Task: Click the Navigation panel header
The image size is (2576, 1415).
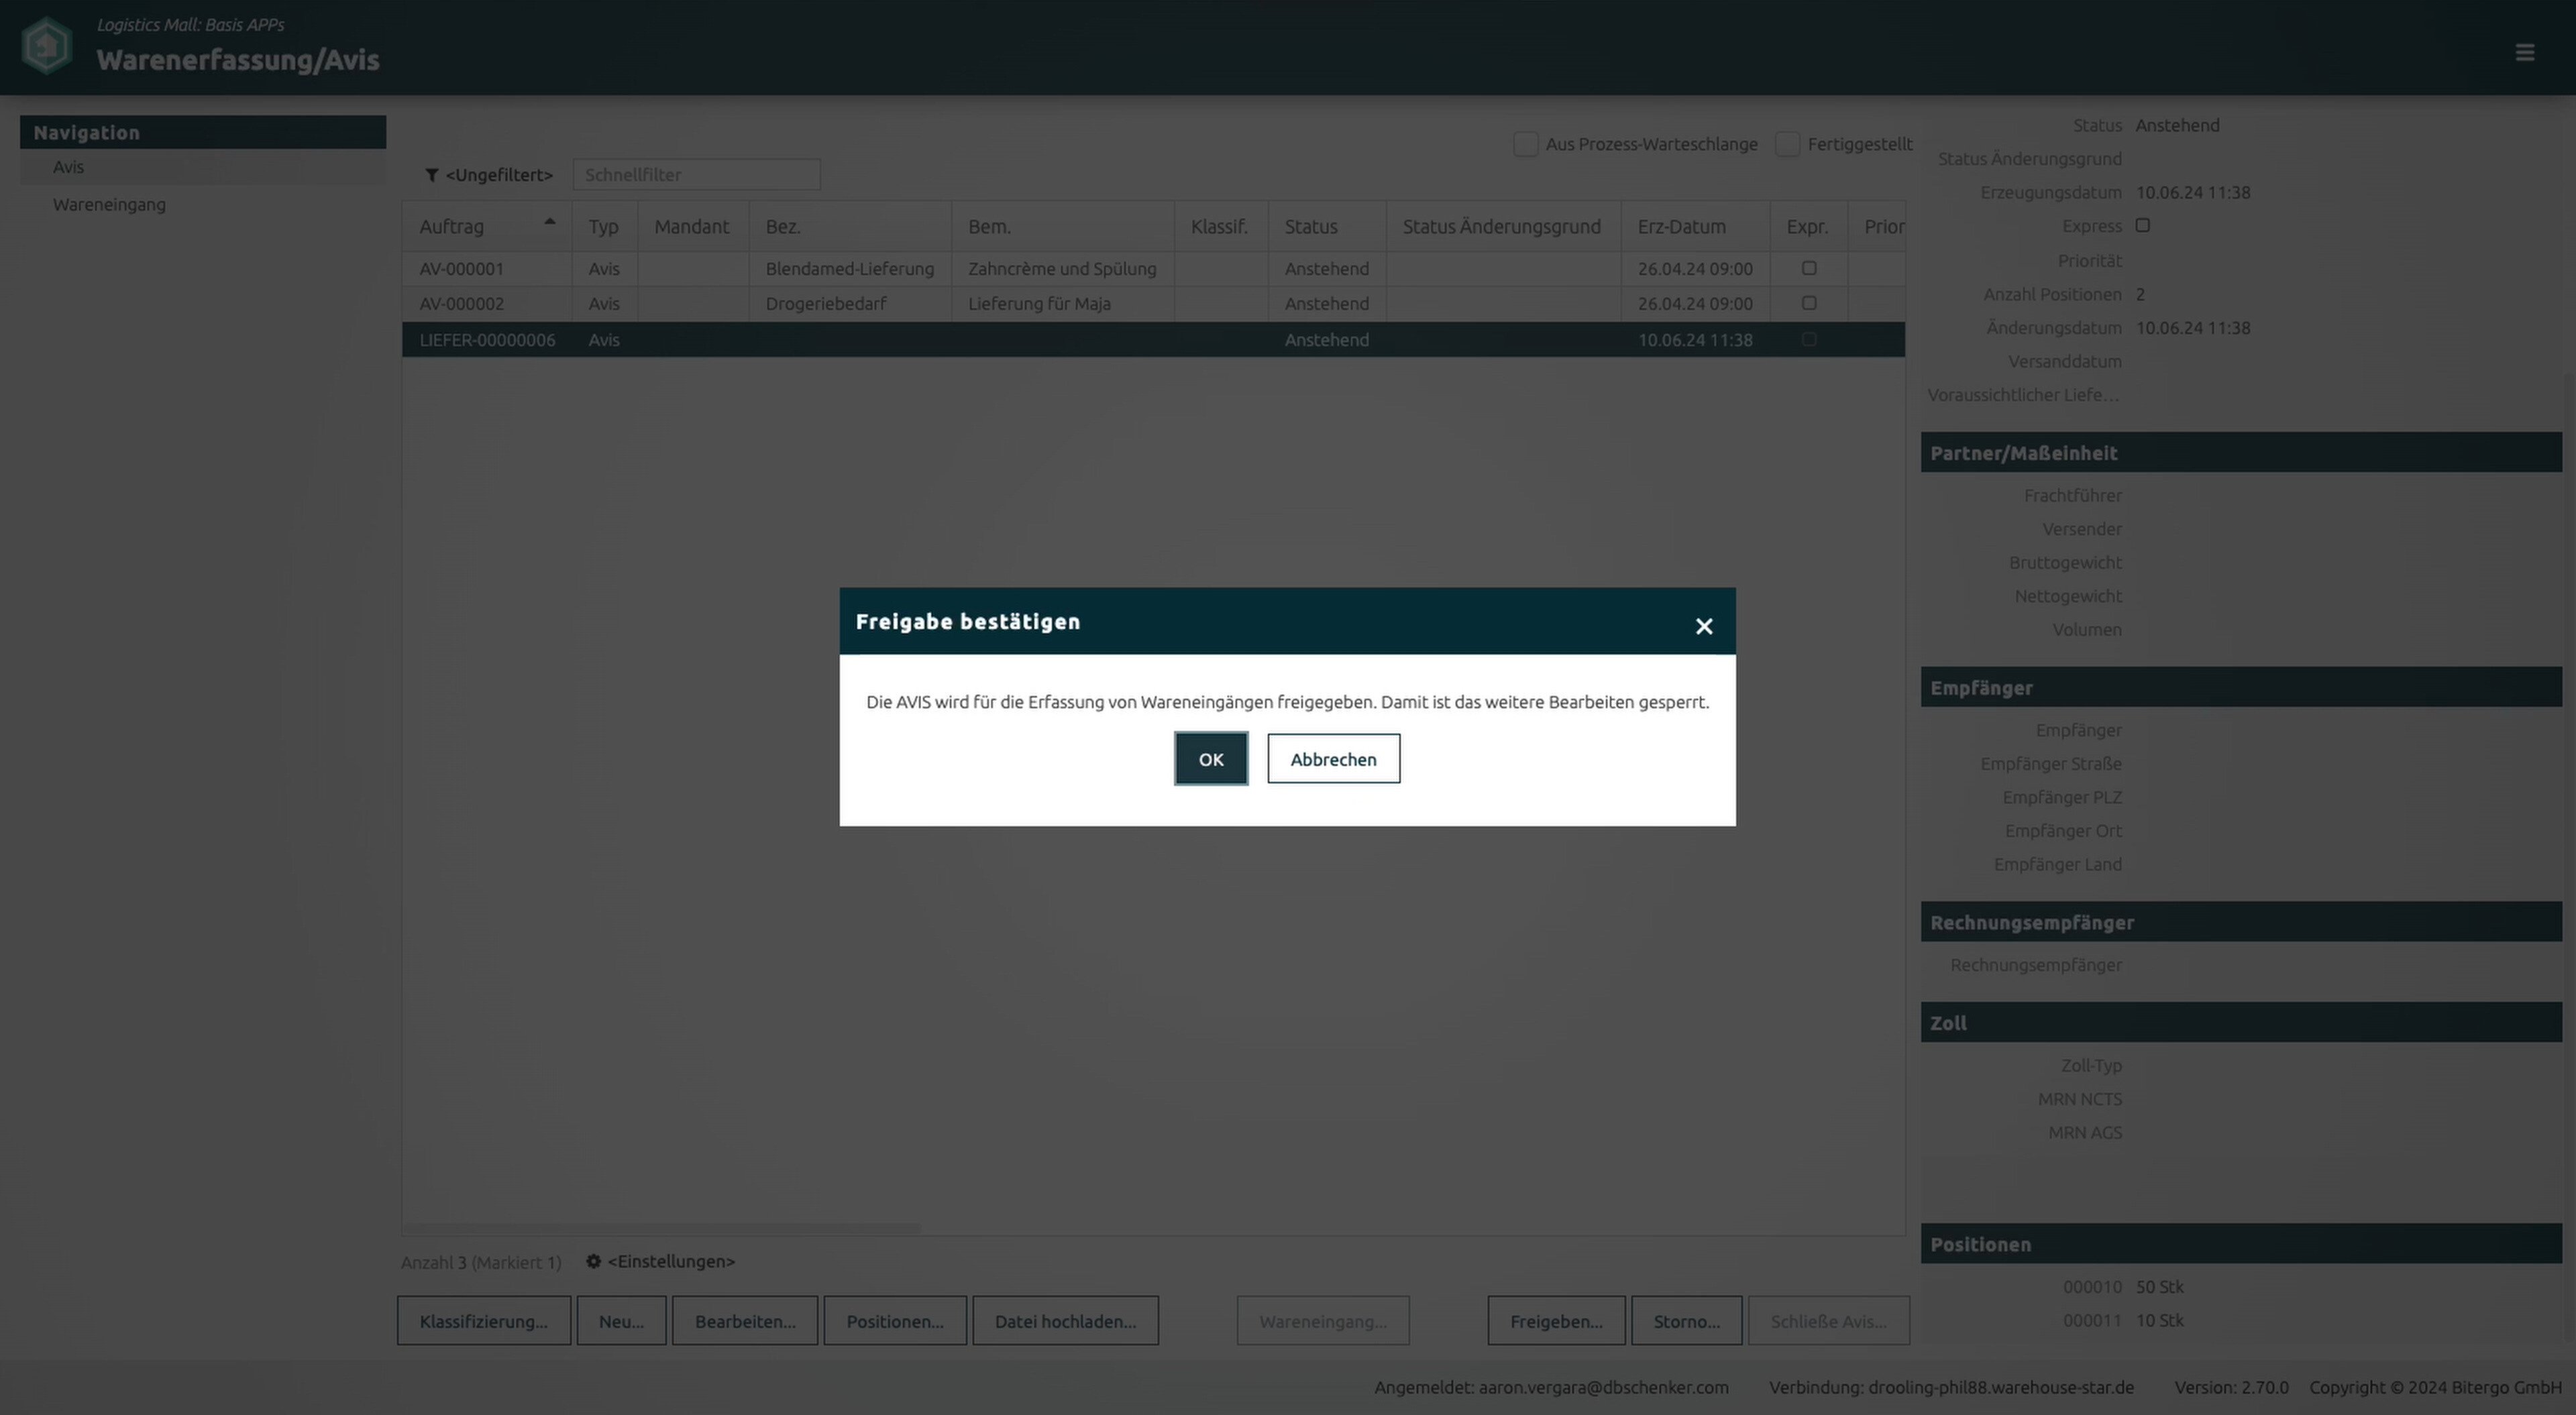Action: (203, 132)
